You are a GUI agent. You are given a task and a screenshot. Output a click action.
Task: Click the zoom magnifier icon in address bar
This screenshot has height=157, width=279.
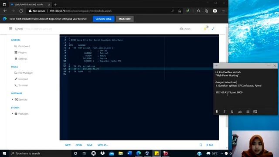pos(173,11)
